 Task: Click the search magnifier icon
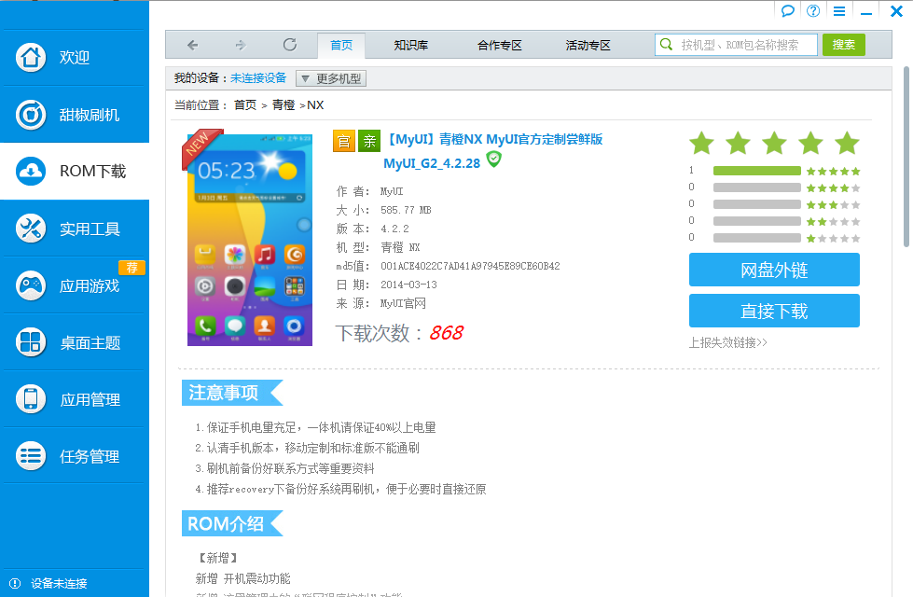click(x=667, y=44)
